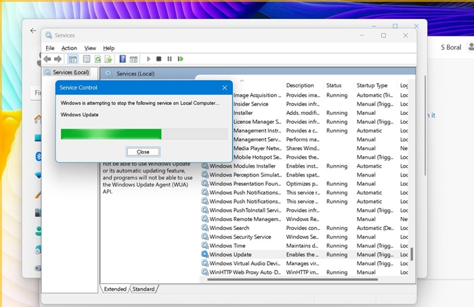Select the Windows Modules Installer row text
This screenshot has width=474, height=307.
pos(242,166)
